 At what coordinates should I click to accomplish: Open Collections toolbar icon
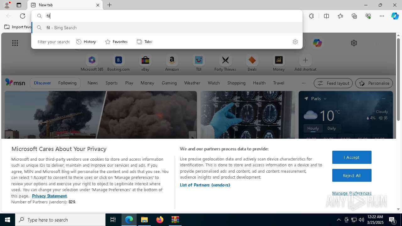coord(354,16)
